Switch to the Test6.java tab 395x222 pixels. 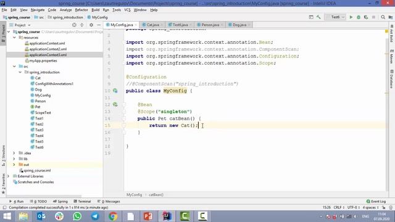(x=180, y=25)
